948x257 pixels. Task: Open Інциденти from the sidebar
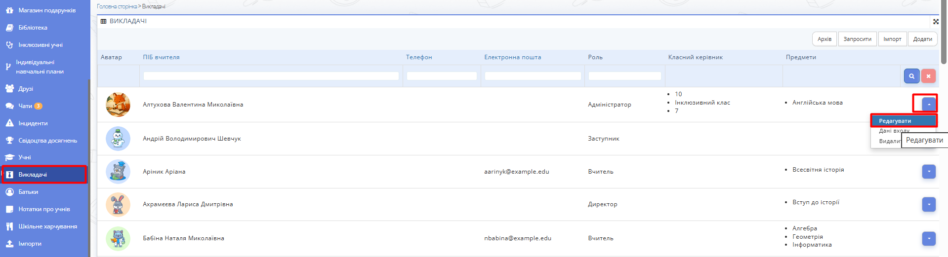tap(33, 123)
